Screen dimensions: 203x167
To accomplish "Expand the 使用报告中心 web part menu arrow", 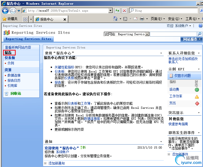I will tap(161, 53).
